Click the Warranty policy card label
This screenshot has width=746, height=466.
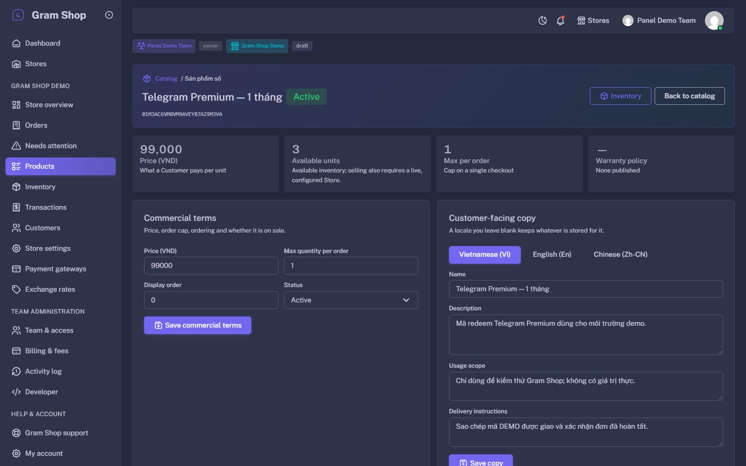pyautogui.click(x=622, y=161)
